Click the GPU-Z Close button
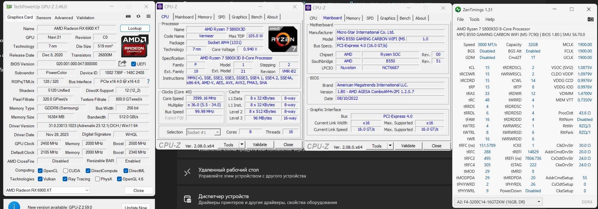The image size is (598, 209). [139, 190]
